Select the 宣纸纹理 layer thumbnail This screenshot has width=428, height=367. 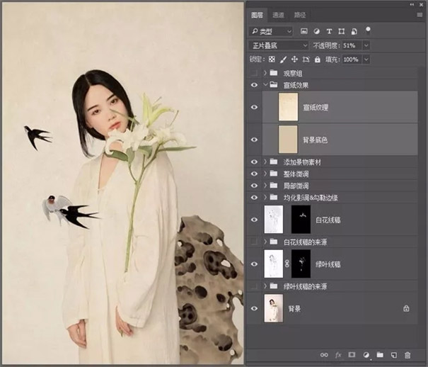coord(288,107)
